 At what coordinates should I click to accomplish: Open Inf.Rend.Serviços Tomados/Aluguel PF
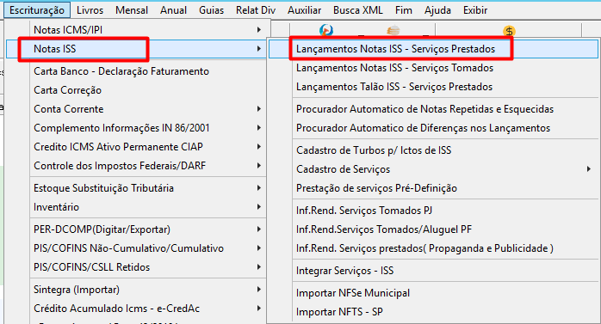(433, 229)
